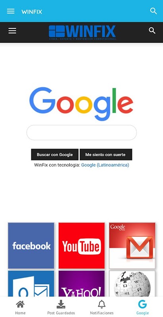The width and height of the screenshot is (163, 317).
Task: Tap the search magnifier in black WinFix header
Action: coord(152,31)
